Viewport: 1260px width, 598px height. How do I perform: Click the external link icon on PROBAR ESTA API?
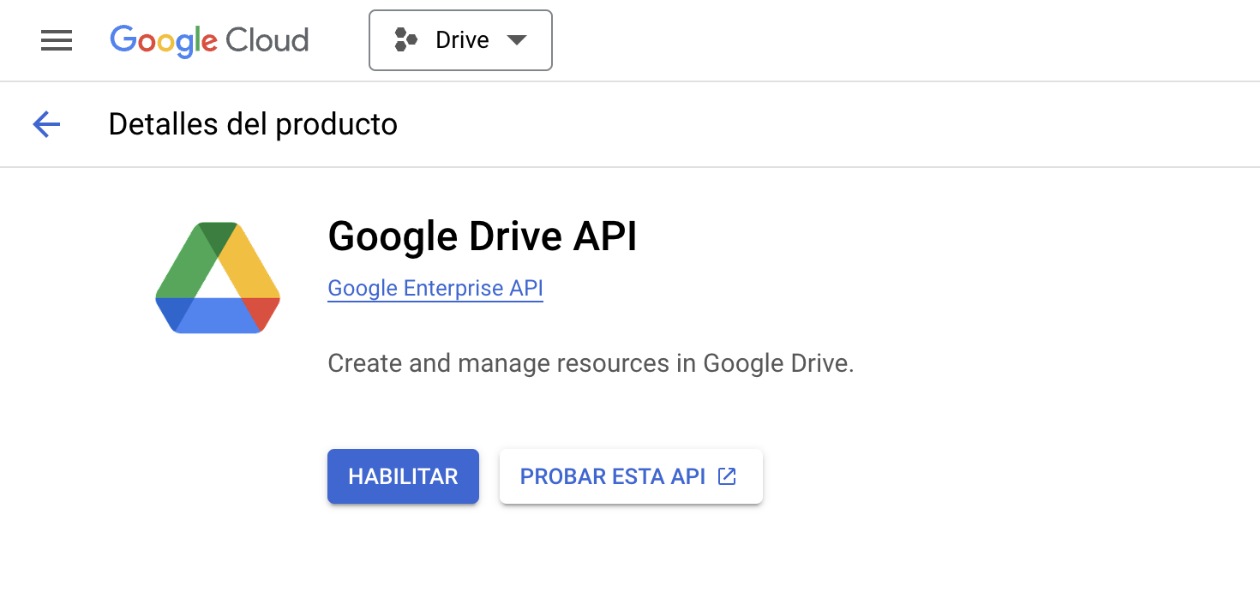click(727, 476)
